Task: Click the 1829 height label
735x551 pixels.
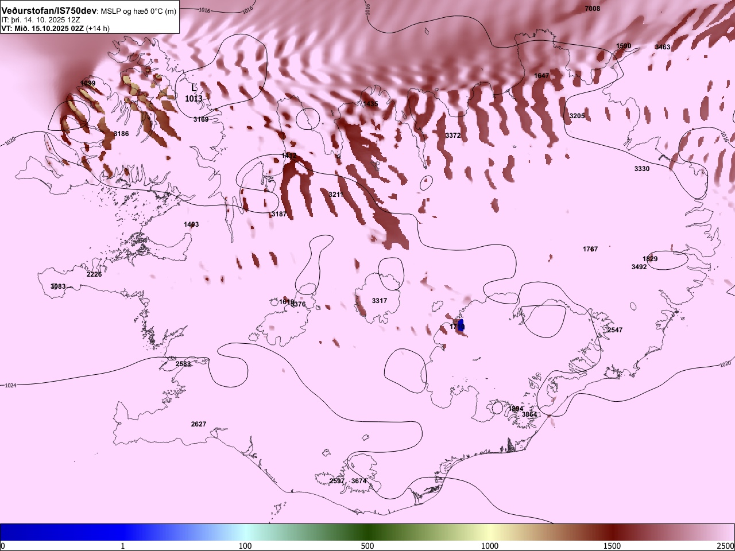Action: pyautogui.click(x=650, y=259)
